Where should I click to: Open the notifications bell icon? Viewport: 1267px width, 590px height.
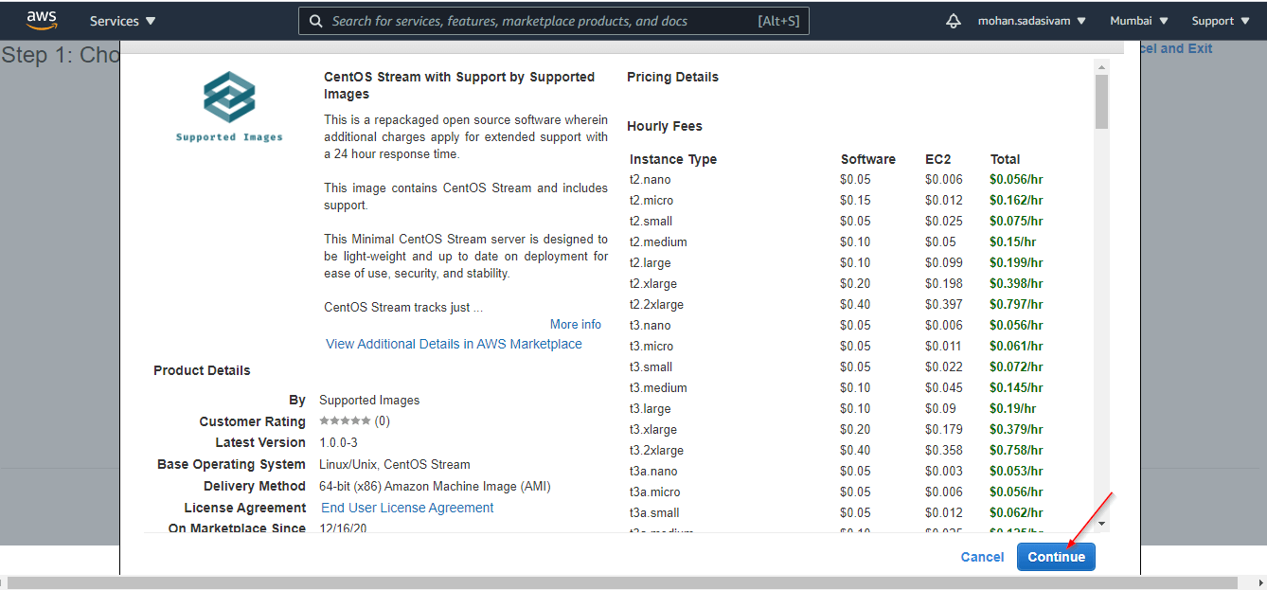tap(954, 21)
